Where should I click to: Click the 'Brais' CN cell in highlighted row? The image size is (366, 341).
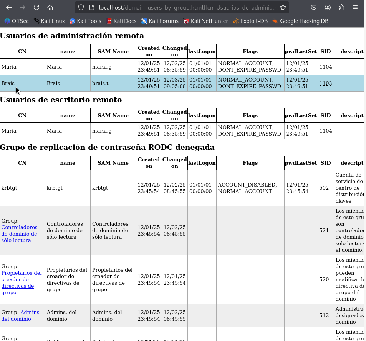[22, 83]
